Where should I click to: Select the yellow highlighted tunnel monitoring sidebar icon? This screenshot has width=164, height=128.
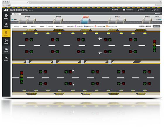tap(6, 33)
